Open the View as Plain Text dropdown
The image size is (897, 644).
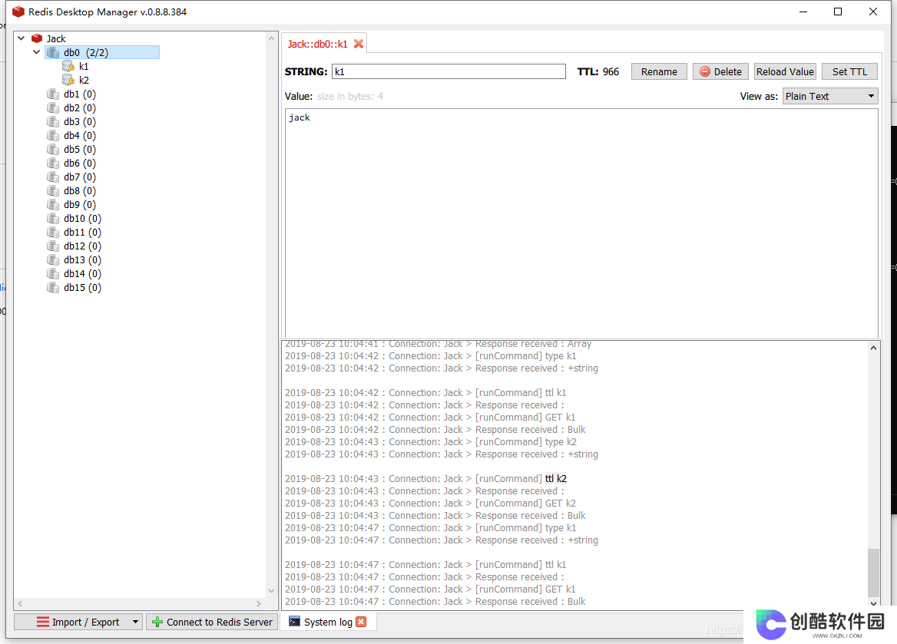point(830,96)
